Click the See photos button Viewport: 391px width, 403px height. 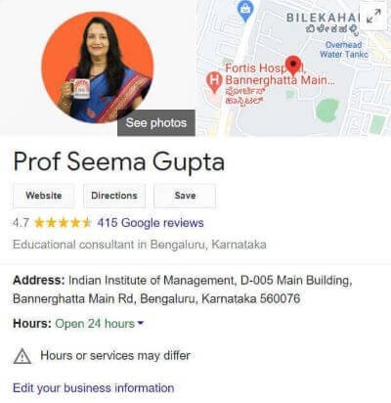pos(156,123)
